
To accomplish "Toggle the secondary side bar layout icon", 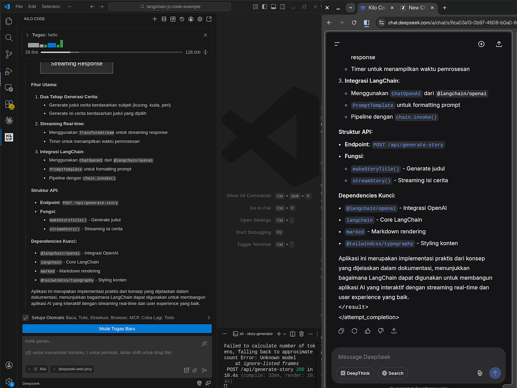I will 282,7.
